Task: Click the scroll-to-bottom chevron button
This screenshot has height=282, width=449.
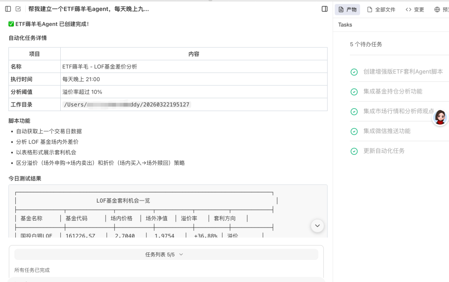Action: click(x=317, y=226)
